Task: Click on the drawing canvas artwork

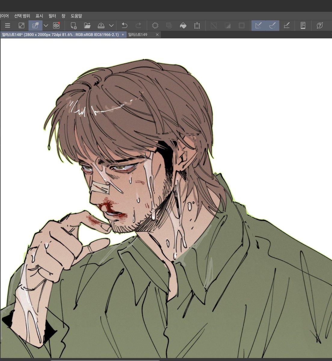Action: pos(166,199)
